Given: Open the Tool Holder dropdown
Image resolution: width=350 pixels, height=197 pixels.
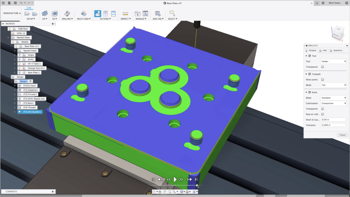Looking at the screenshot, I should (x=334, y=61).
